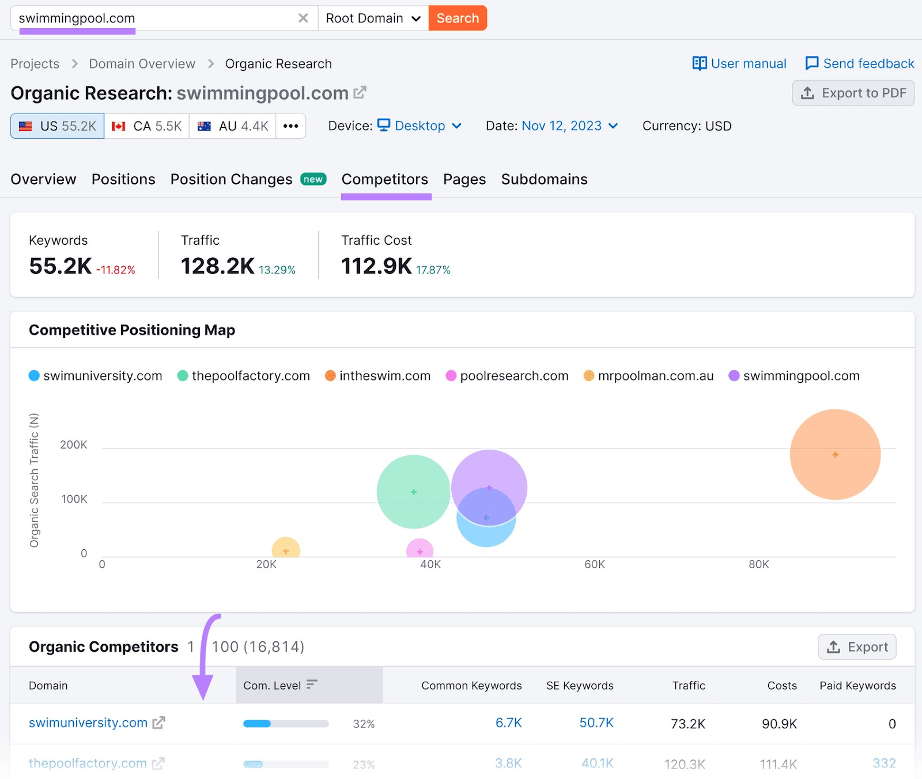Image resolution: width=922 pixels, height=779 pixels.
Task: Open the Nov 12, 2023 date dropdown
Action: [570, 126]
